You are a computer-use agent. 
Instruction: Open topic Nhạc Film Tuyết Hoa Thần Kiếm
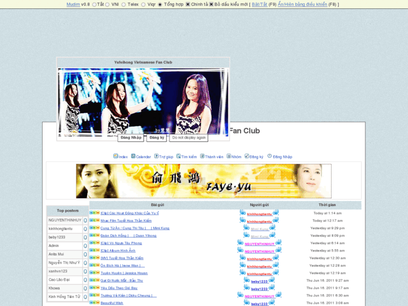126,221
